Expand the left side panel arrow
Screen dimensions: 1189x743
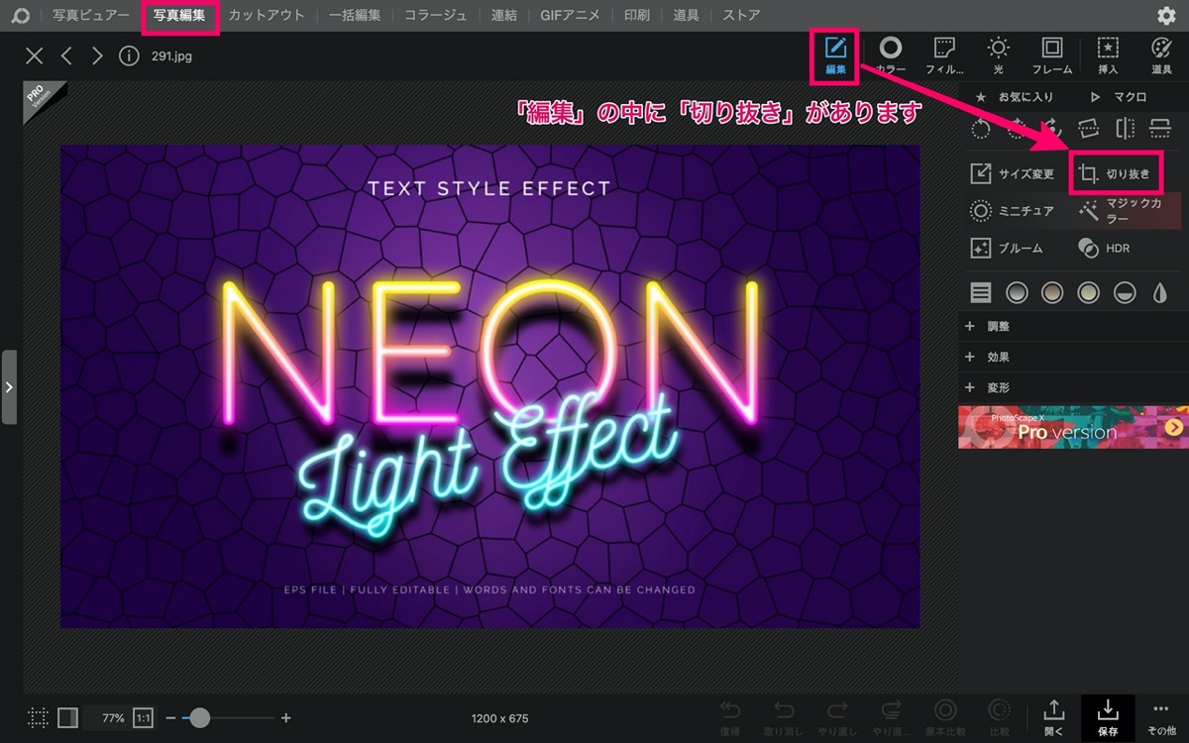tap(9, 386)
